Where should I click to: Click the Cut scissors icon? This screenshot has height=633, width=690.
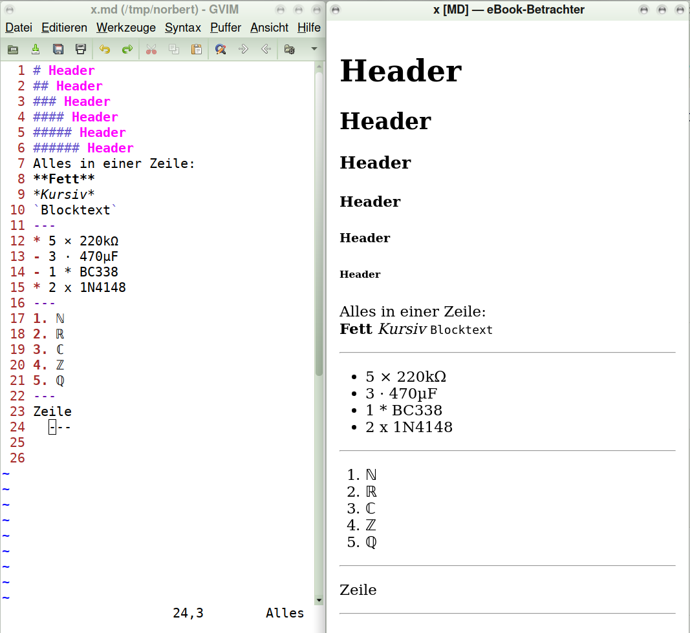click(151, 49)
